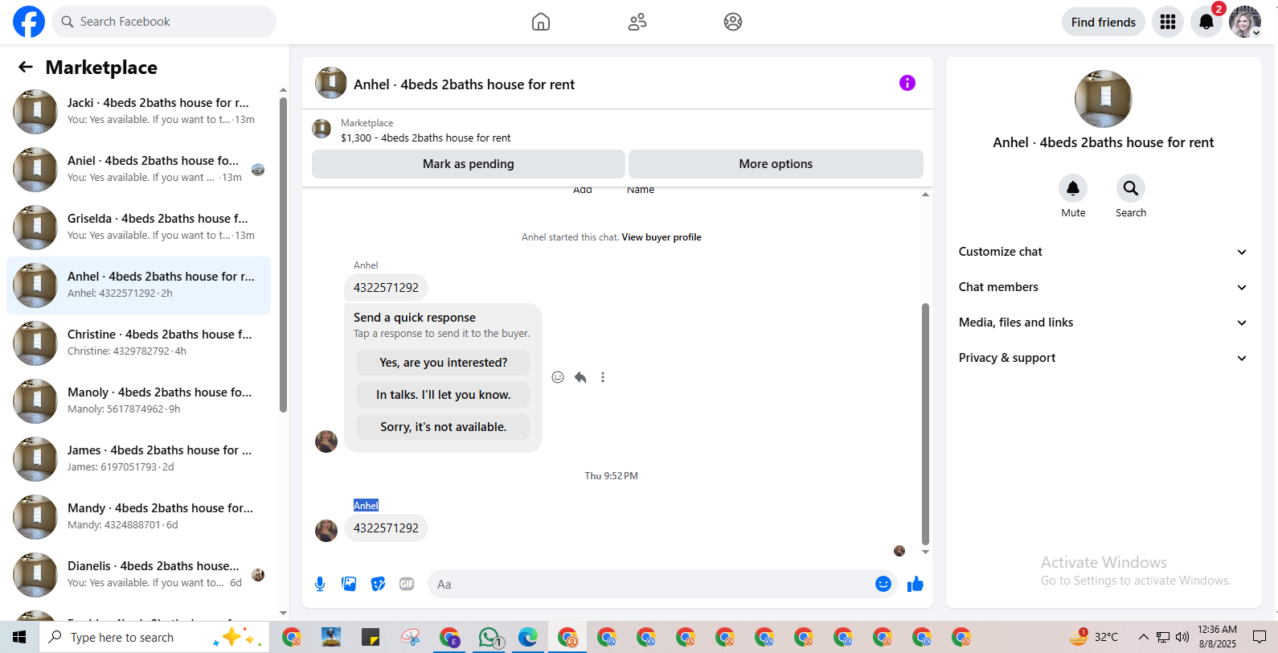The image size is (1278, 653).
Task: Click the Thu 9:52 PM timestamp
Action: pos(611,476)
